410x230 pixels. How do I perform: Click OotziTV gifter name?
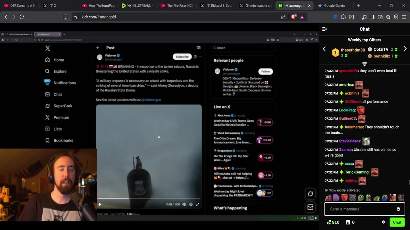(x=381, y=50)
